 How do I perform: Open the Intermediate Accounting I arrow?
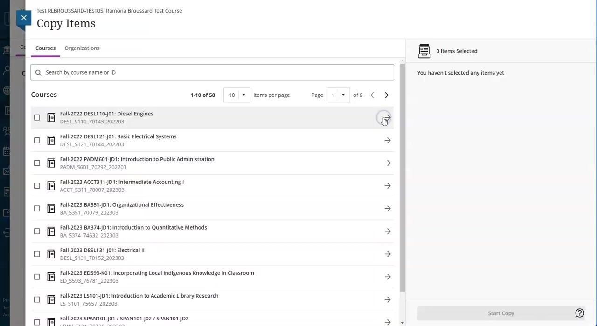tap(387, 186)
